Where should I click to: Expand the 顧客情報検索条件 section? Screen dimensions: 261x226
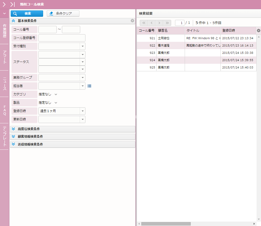click(x=14, y=136)
